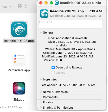Select the Siri.app icon in Finder
The image size is (108, 112).
[x=19, y=88]
